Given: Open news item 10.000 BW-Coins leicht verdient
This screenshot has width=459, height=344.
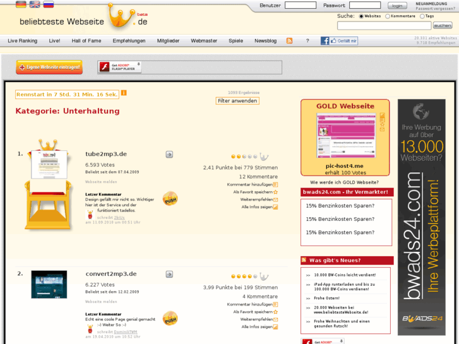Looking at the screenshot, I should pos(345,275).
